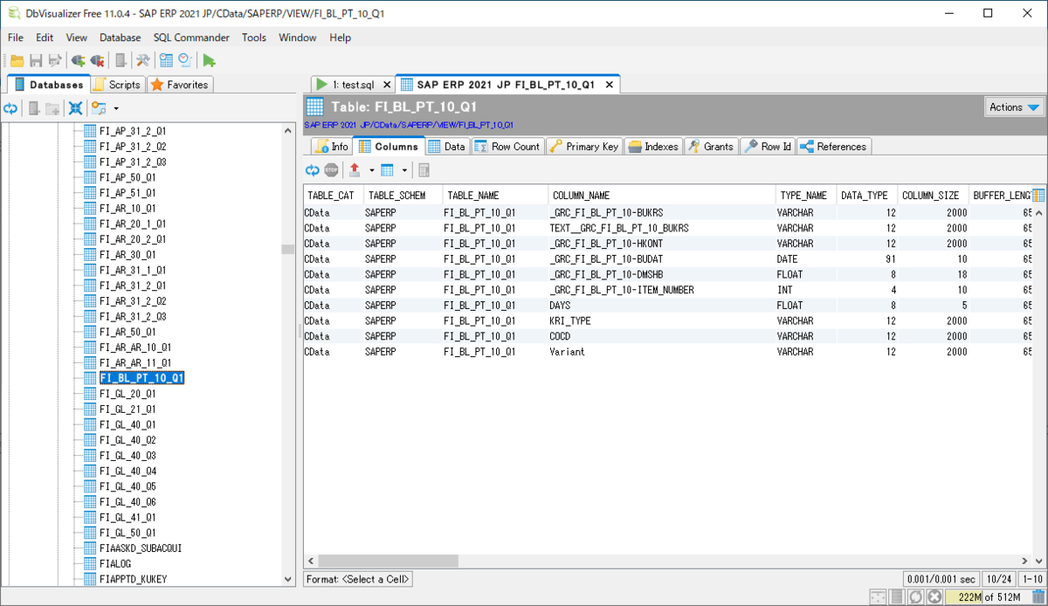Screen dimensions: 1048x606
Task: Open the Actions dropdown button
Action: click(x=1014, y=107)
